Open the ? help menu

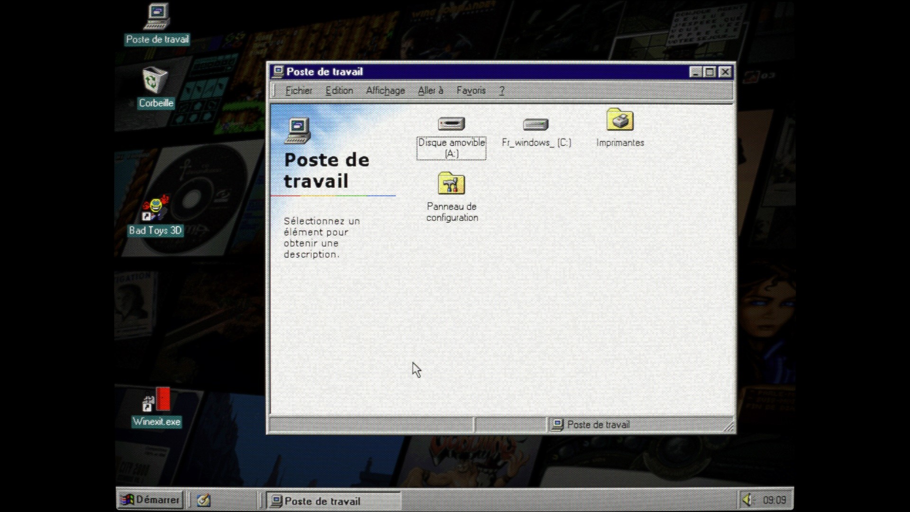[x=502, y=91]
